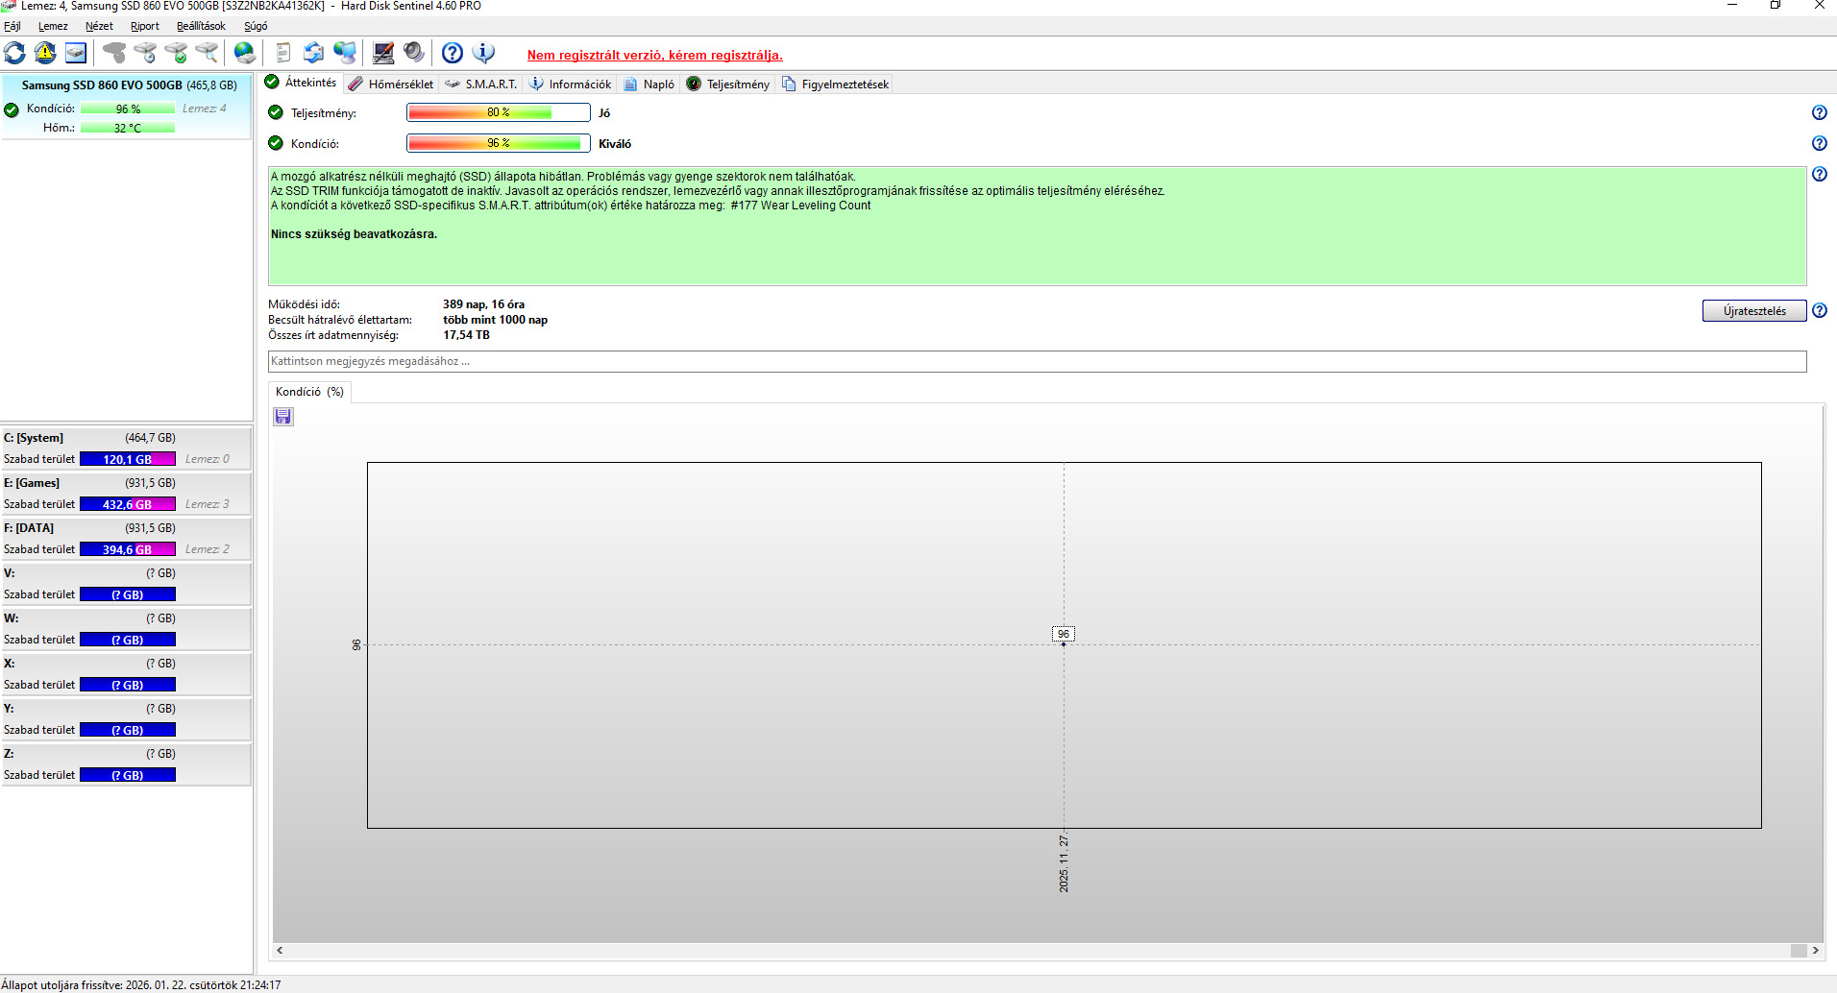Select the E: [Games] partition

127,494
